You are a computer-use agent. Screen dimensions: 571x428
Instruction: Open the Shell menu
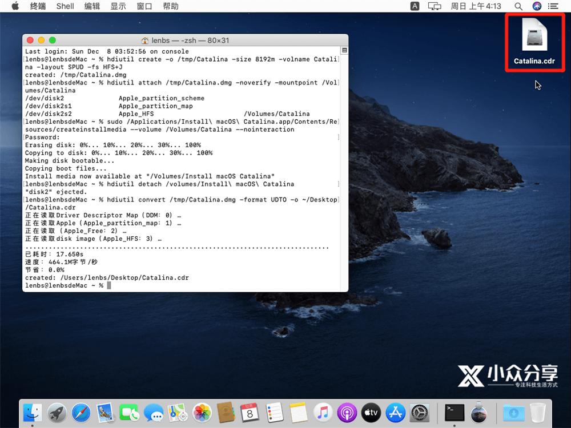pyautogui.click(x=65, y=6)
